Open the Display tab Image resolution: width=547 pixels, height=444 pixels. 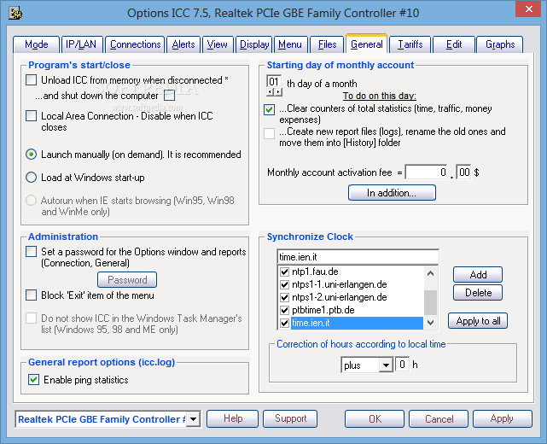[254, 44]
